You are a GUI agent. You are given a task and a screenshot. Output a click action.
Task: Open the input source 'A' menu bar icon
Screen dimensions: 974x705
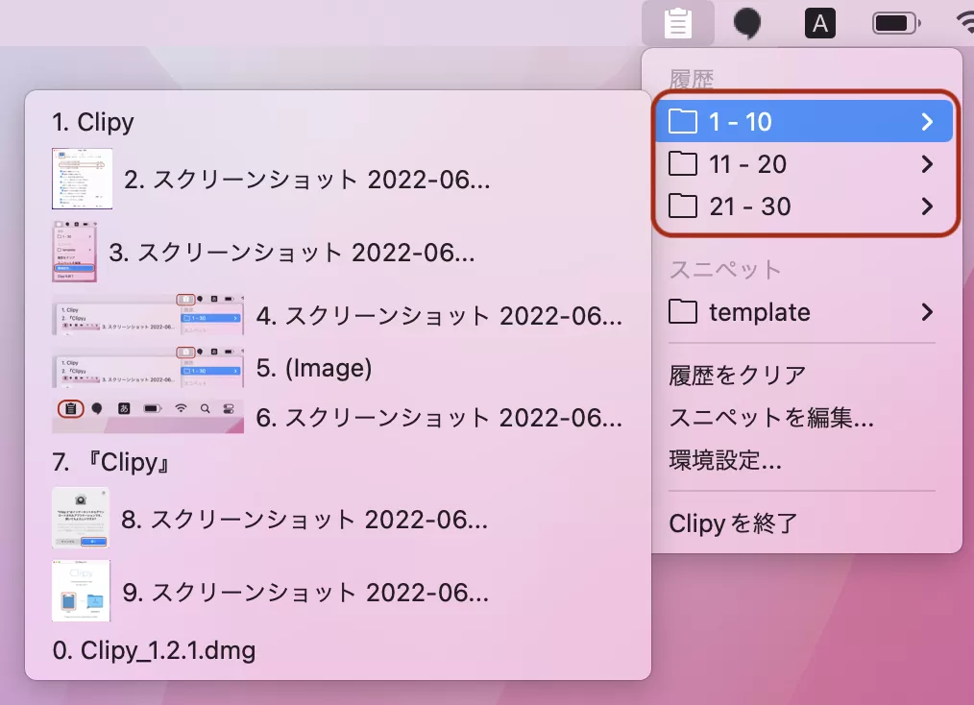pos(820,24)
